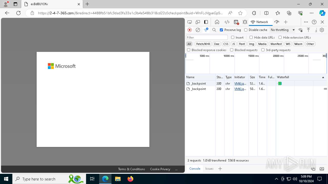
Task: Click the Inspect element tool icon
Action: tap(190, 22)
